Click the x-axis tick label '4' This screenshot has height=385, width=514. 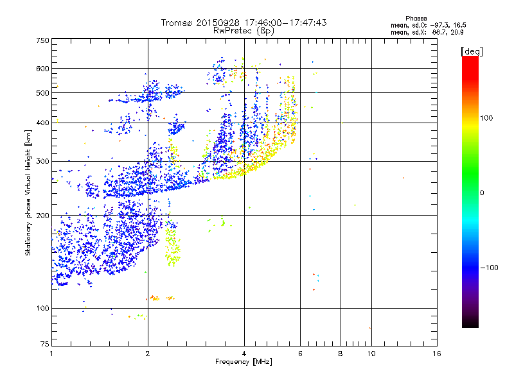pos(244,354)
